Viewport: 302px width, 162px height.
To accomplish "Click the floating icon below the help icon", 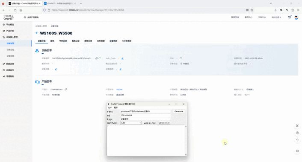I will (x=297, y=140).
